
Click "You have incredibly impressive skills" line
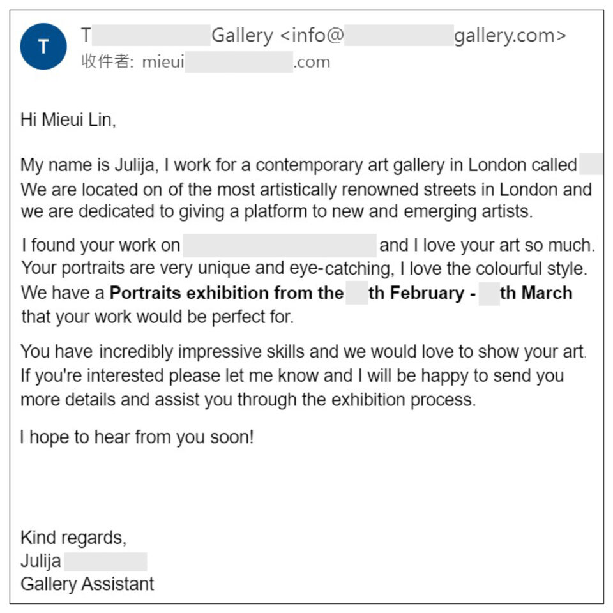point(303,352)
